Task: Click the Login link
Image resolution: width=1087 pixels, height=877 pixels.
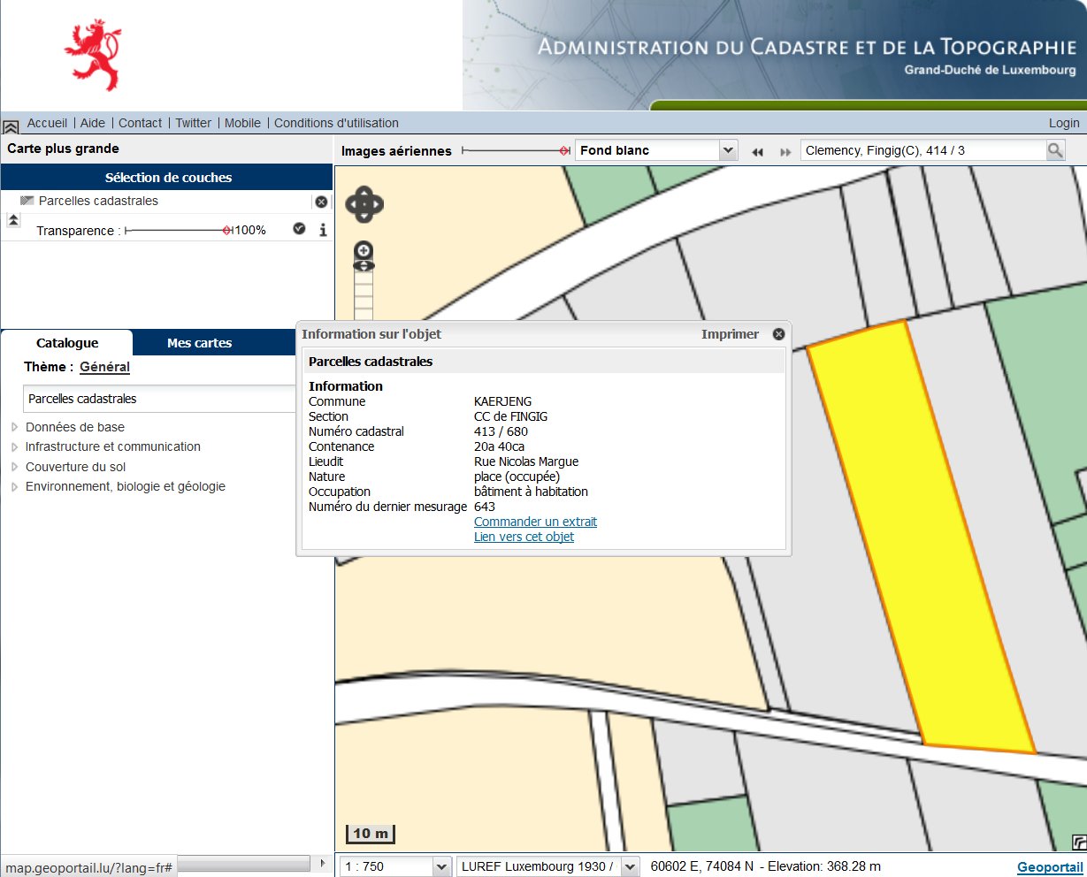Action: pos(1064,123)
